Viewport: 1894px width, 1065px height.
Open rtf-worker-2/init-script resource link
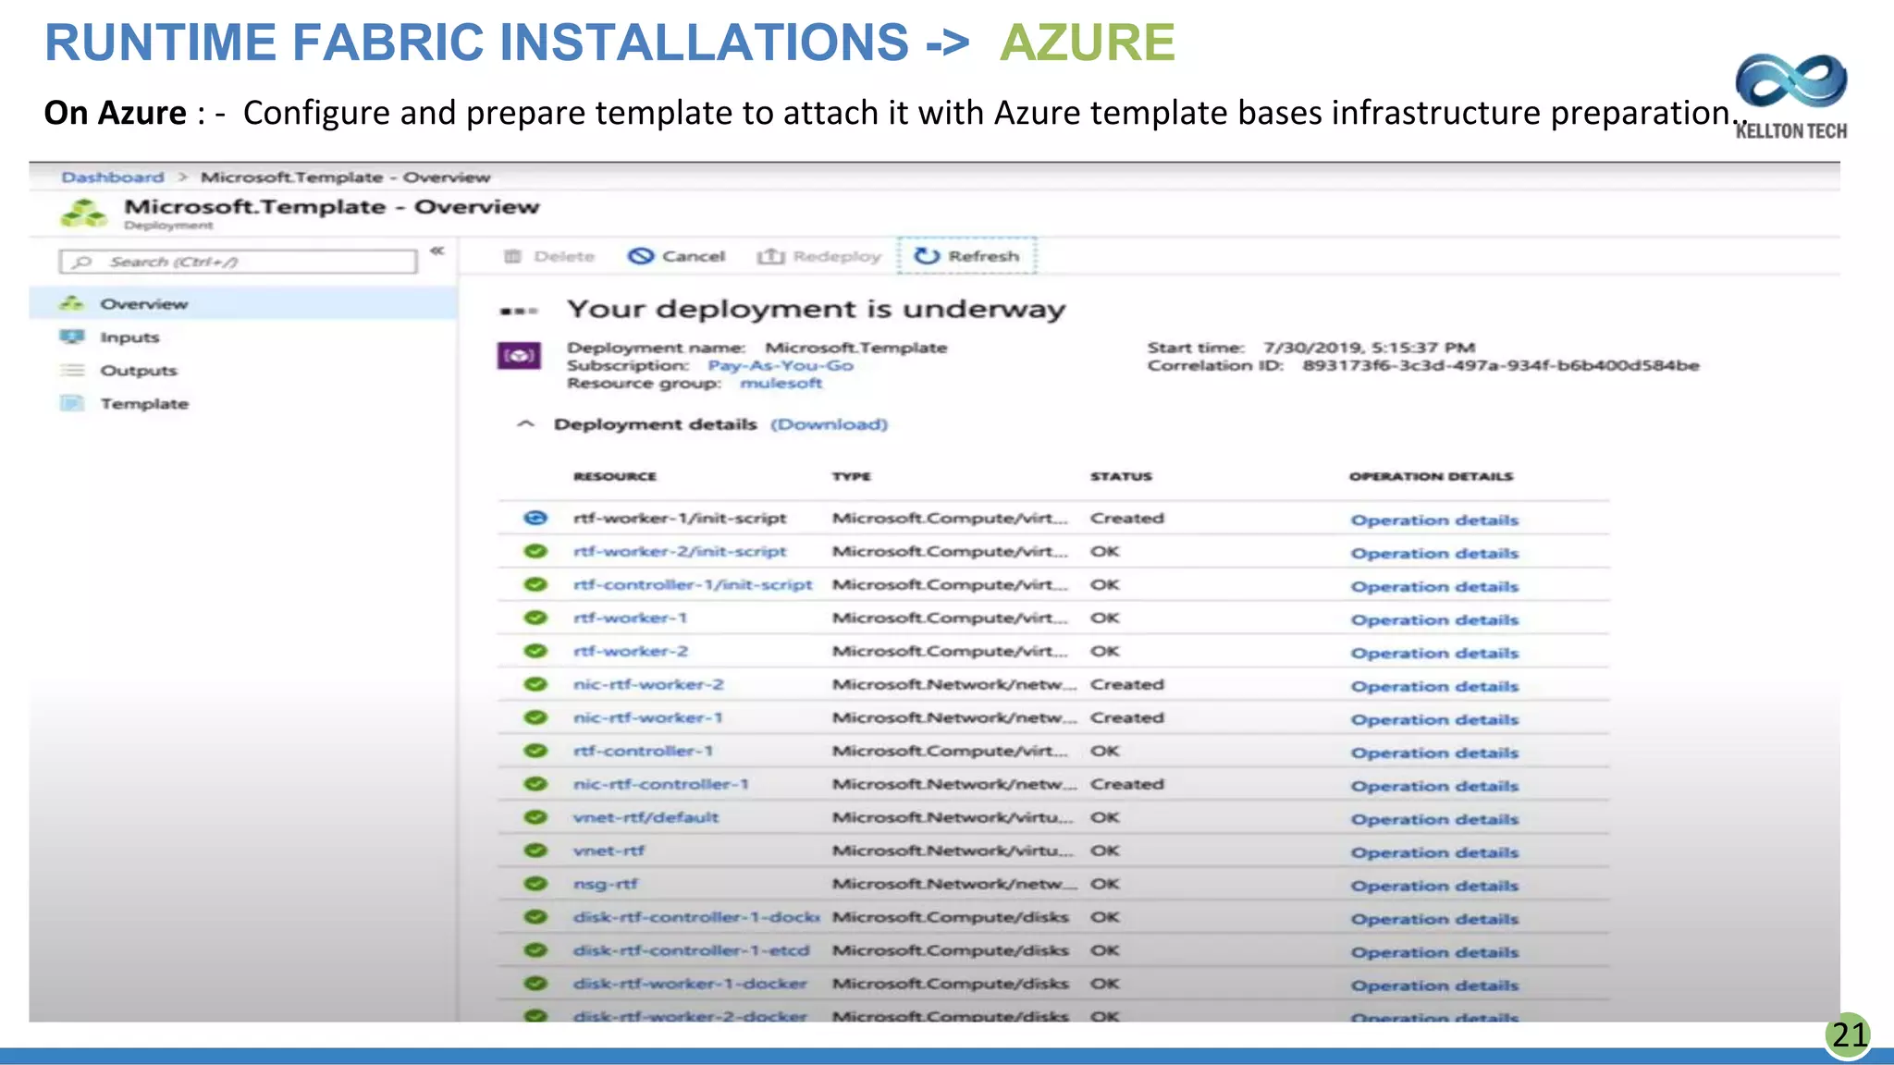click(x=680, y=551)
